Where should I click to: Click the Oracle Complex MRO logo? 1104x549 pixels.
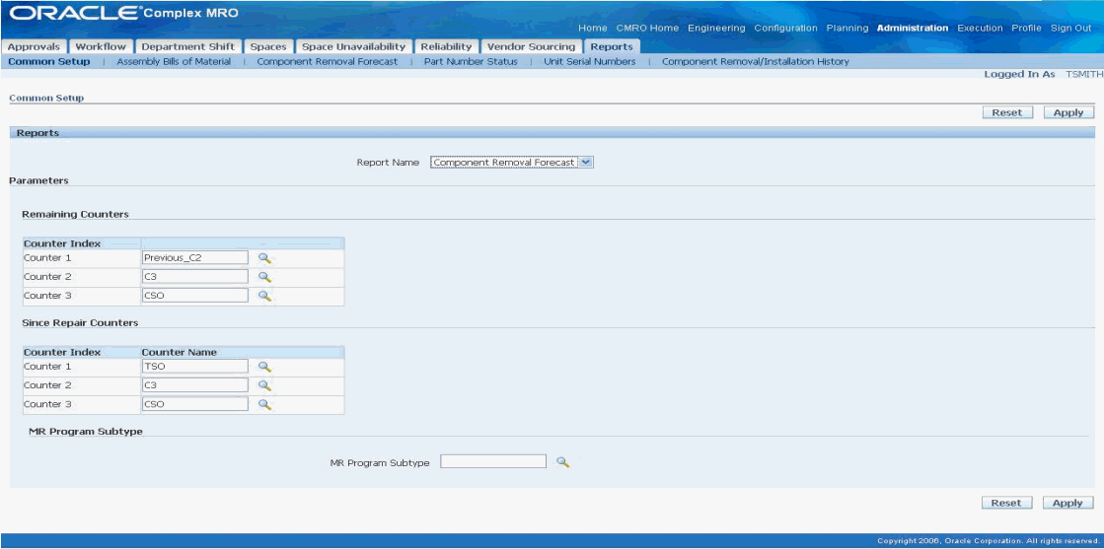124,14
